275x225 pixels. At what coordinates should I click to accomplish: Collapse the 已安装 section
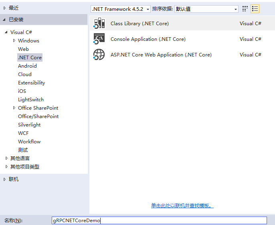click(4, 20)
